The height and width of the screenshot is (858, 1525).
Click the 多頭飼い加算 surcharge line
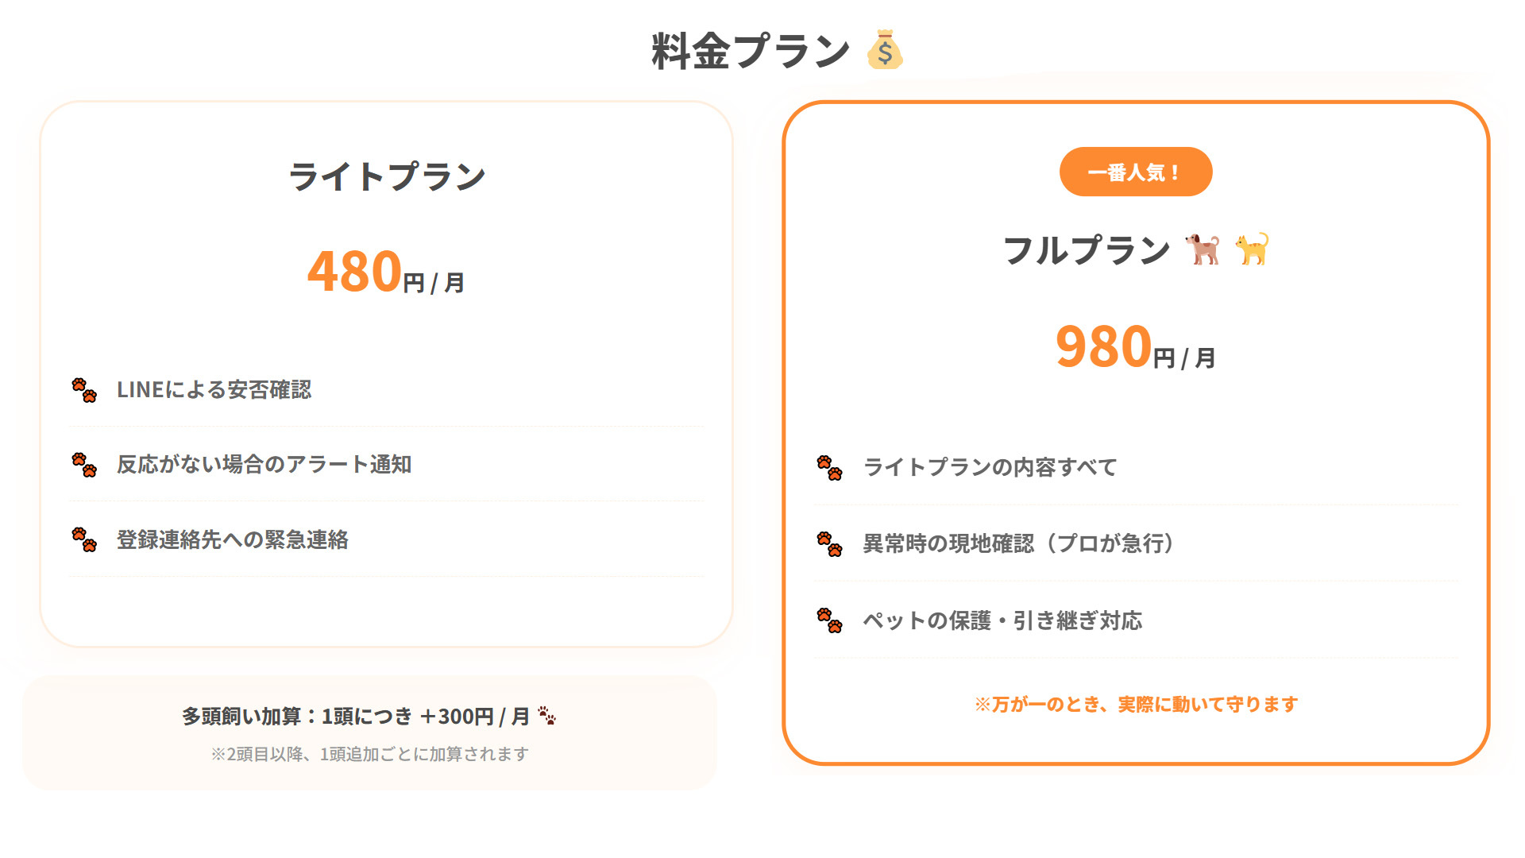click(x=356, y=717)
